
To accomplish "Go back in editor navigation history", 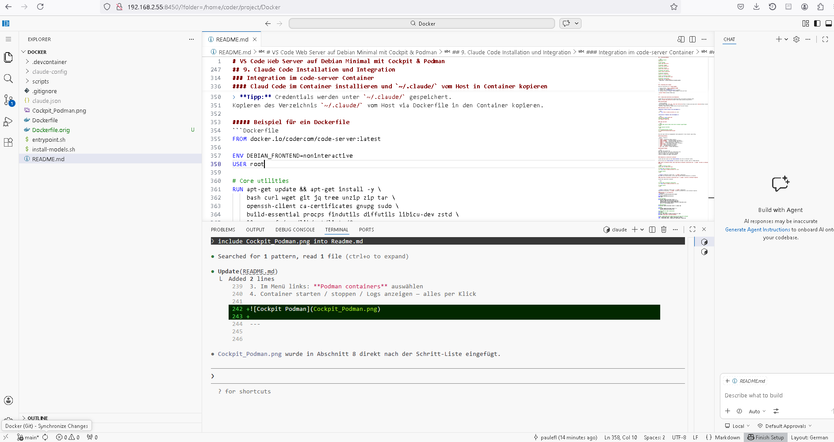I will tap(268, 23).
